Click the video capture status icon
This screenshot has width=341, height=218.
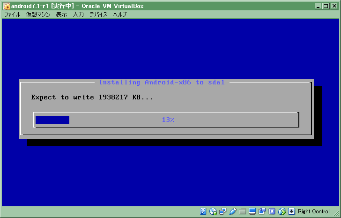(x=262, y=211)
